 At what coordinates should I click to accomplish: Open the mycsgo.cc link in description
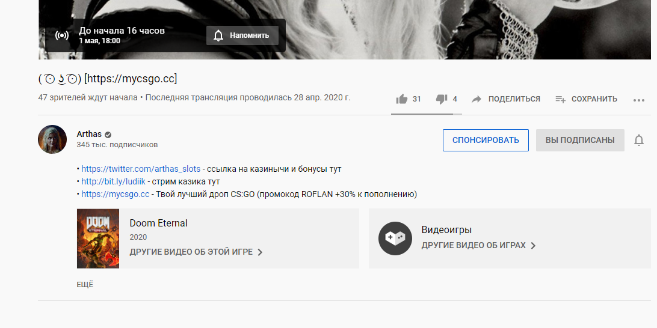pyautogui.click(x=115, y=194)
